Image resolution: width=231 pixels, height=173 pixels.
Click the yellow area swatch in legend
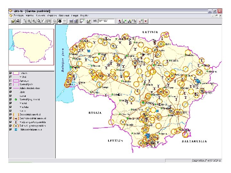[16, 73]
